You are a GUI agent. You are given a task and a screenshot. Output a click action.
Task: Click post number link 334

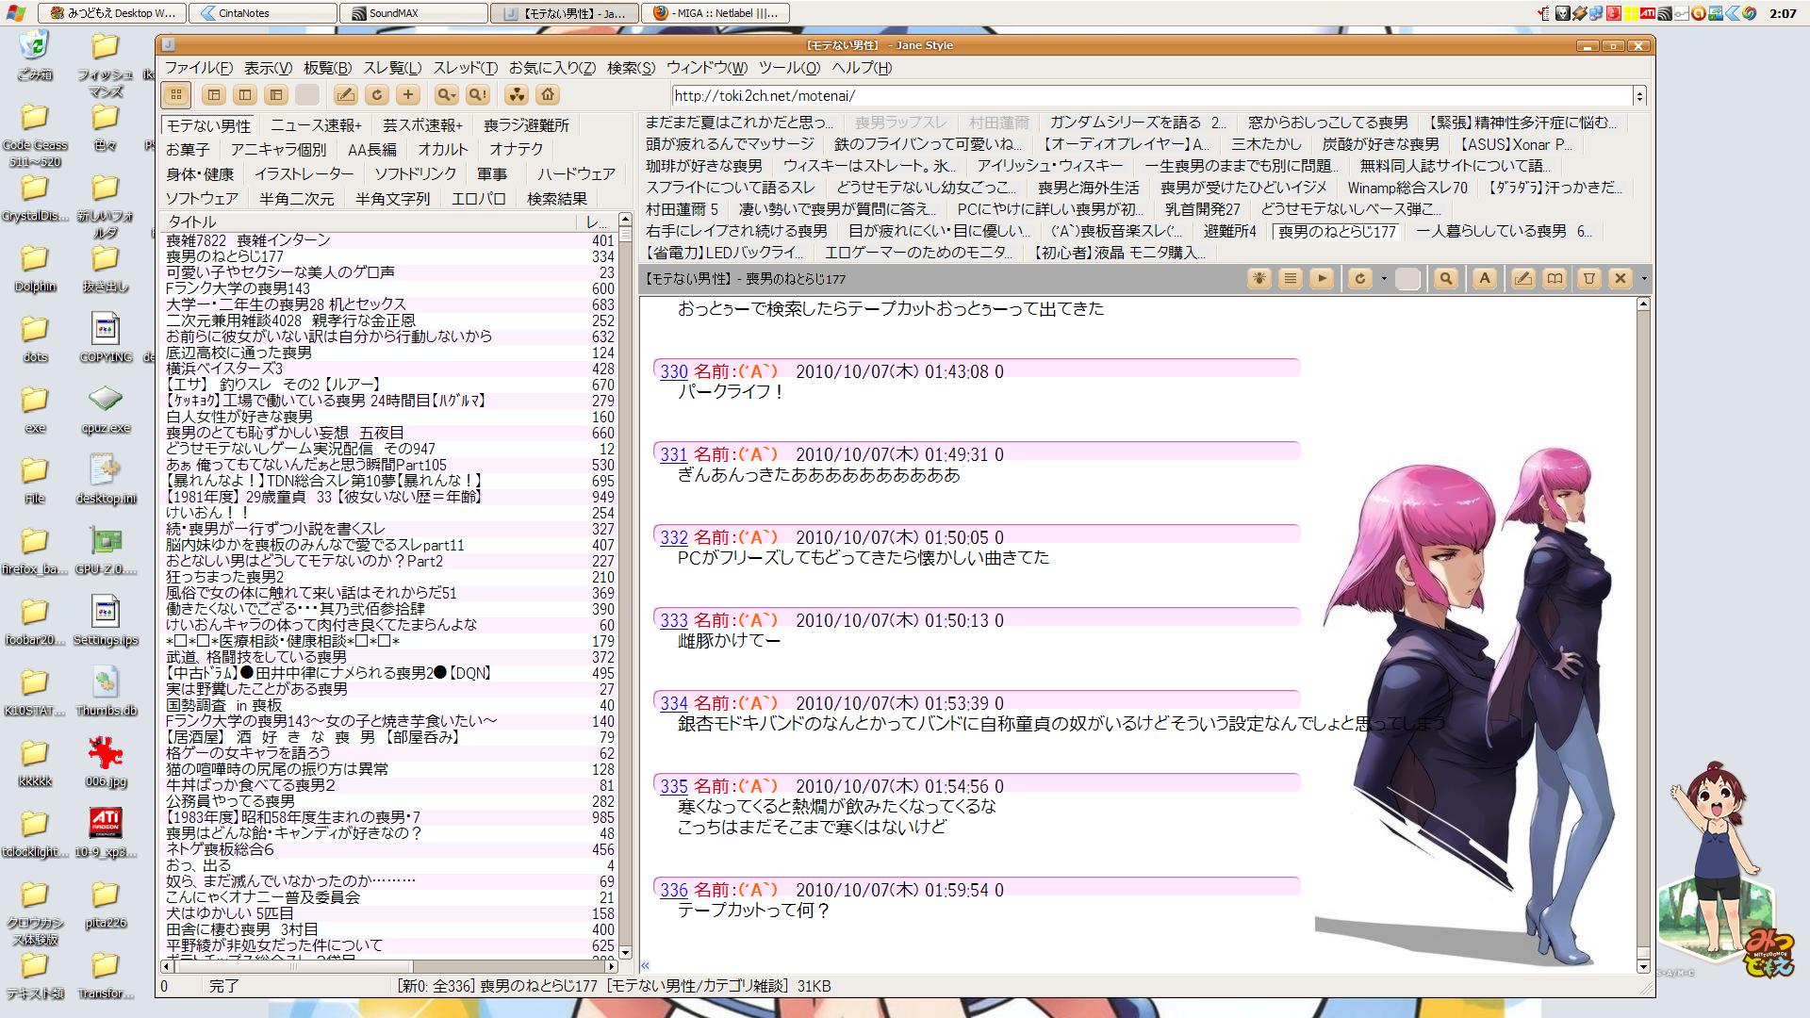pos(673,703)
